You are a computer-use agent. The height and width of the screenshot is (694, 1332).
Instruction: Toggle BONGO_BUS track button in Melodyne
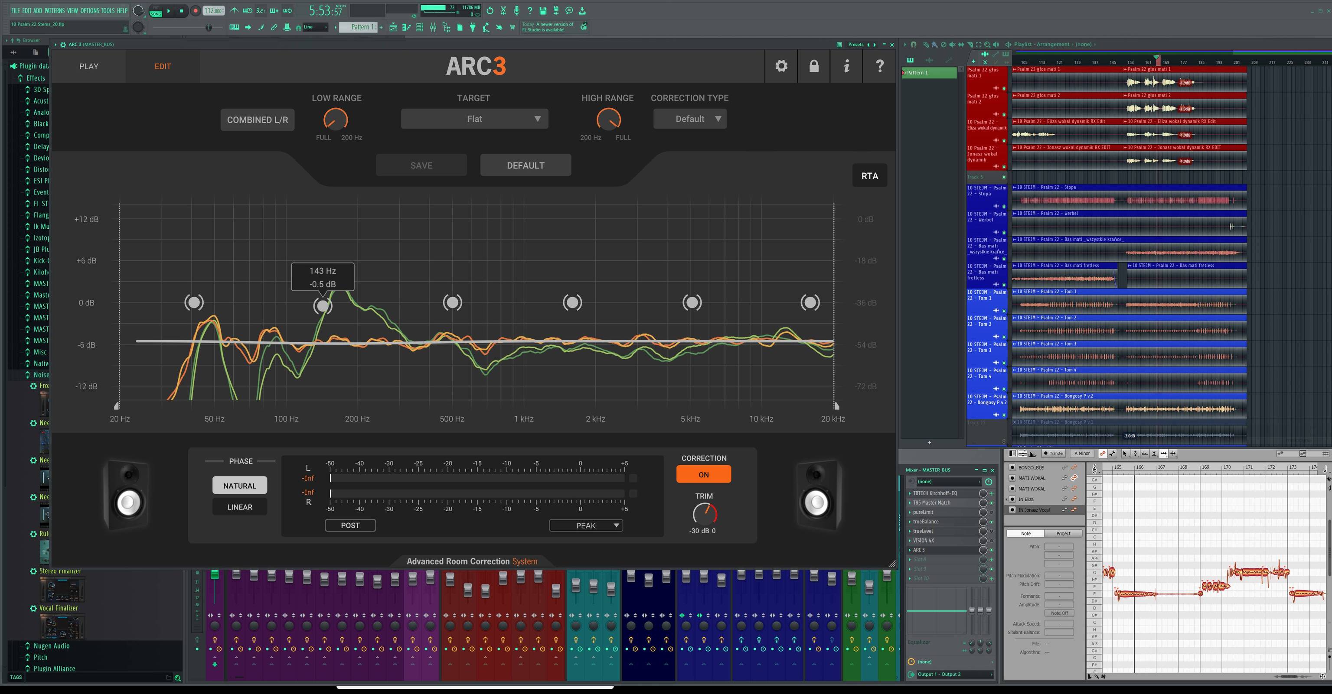pos(1012,467)
